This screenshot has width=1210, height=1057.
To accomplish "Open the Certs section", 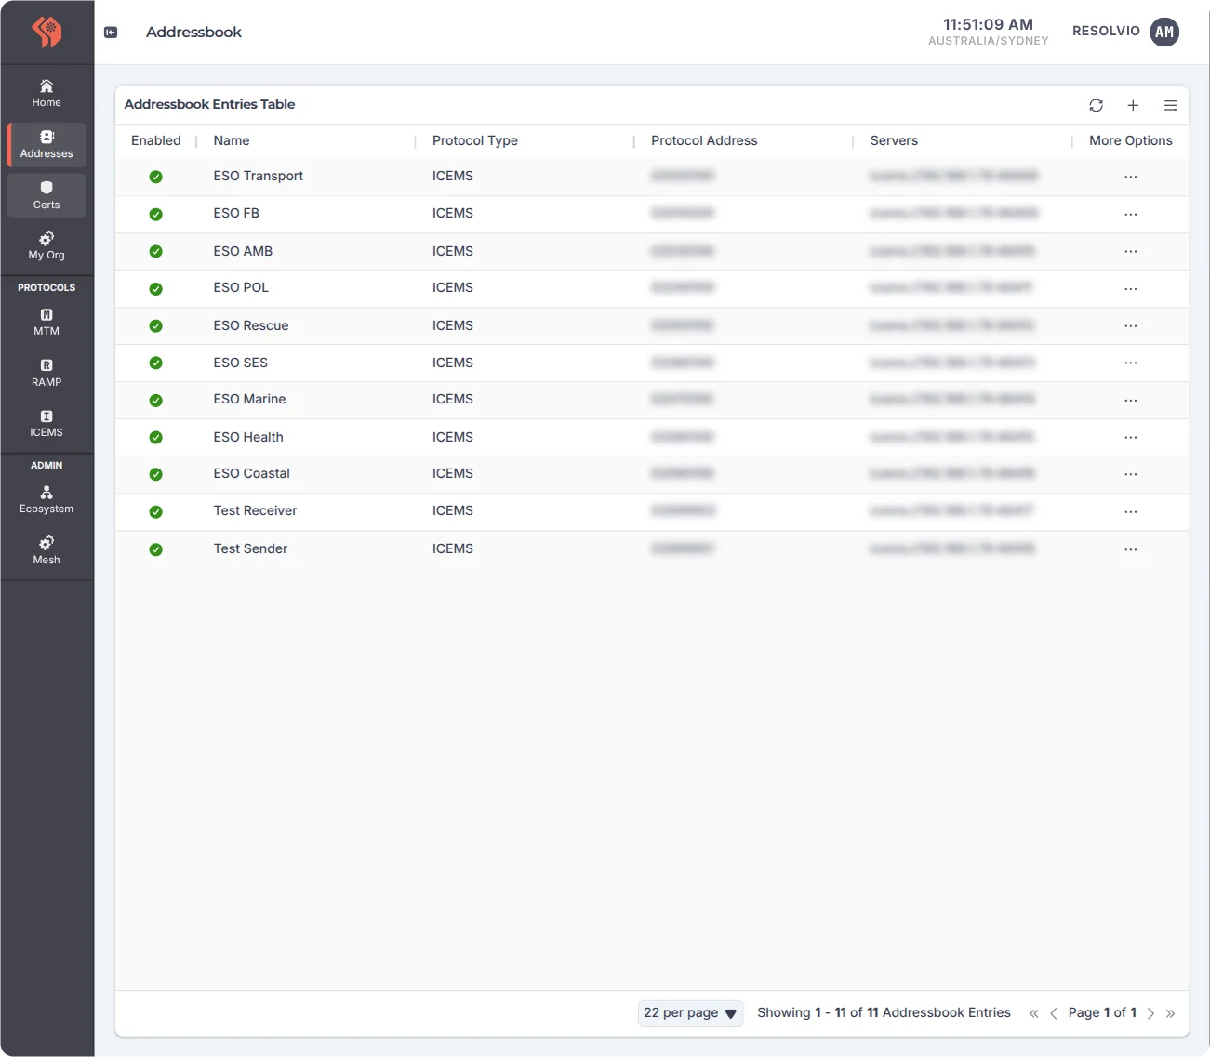I will 47,195.
